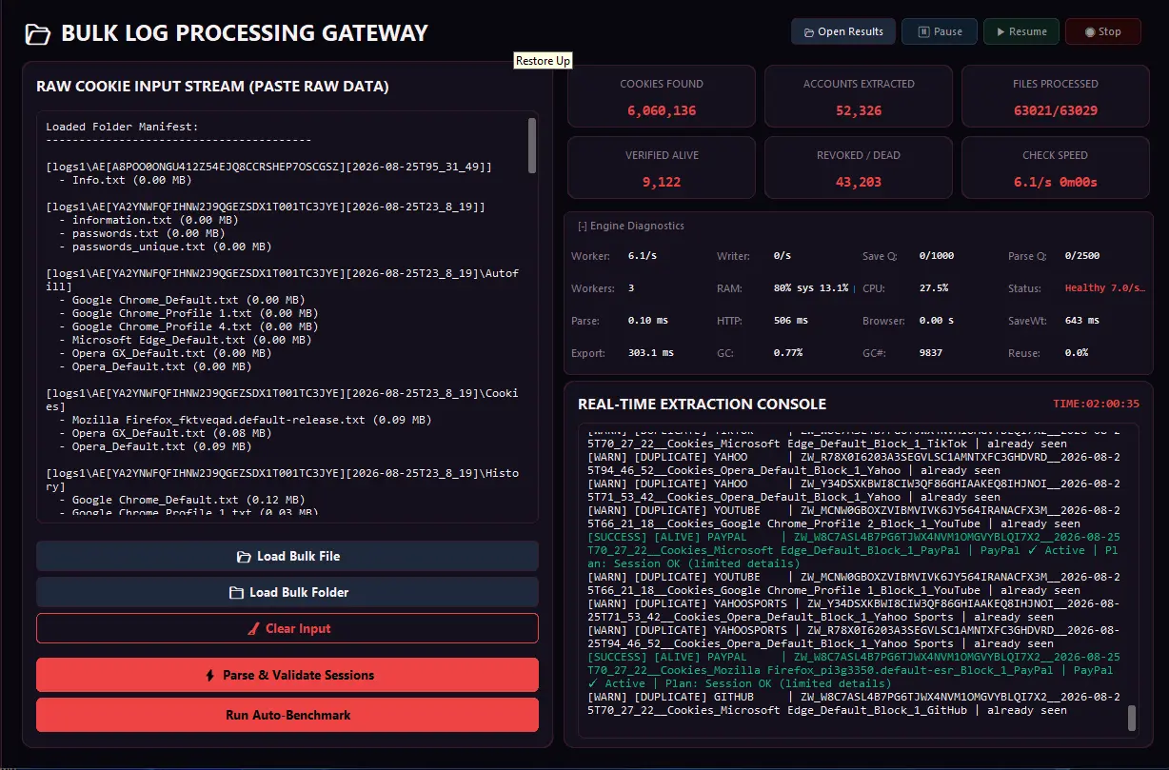Screen dimensions: 1169x770
Task: Click the Raw Cookie Input Stream heading
Action: click(x=212, y=87)
